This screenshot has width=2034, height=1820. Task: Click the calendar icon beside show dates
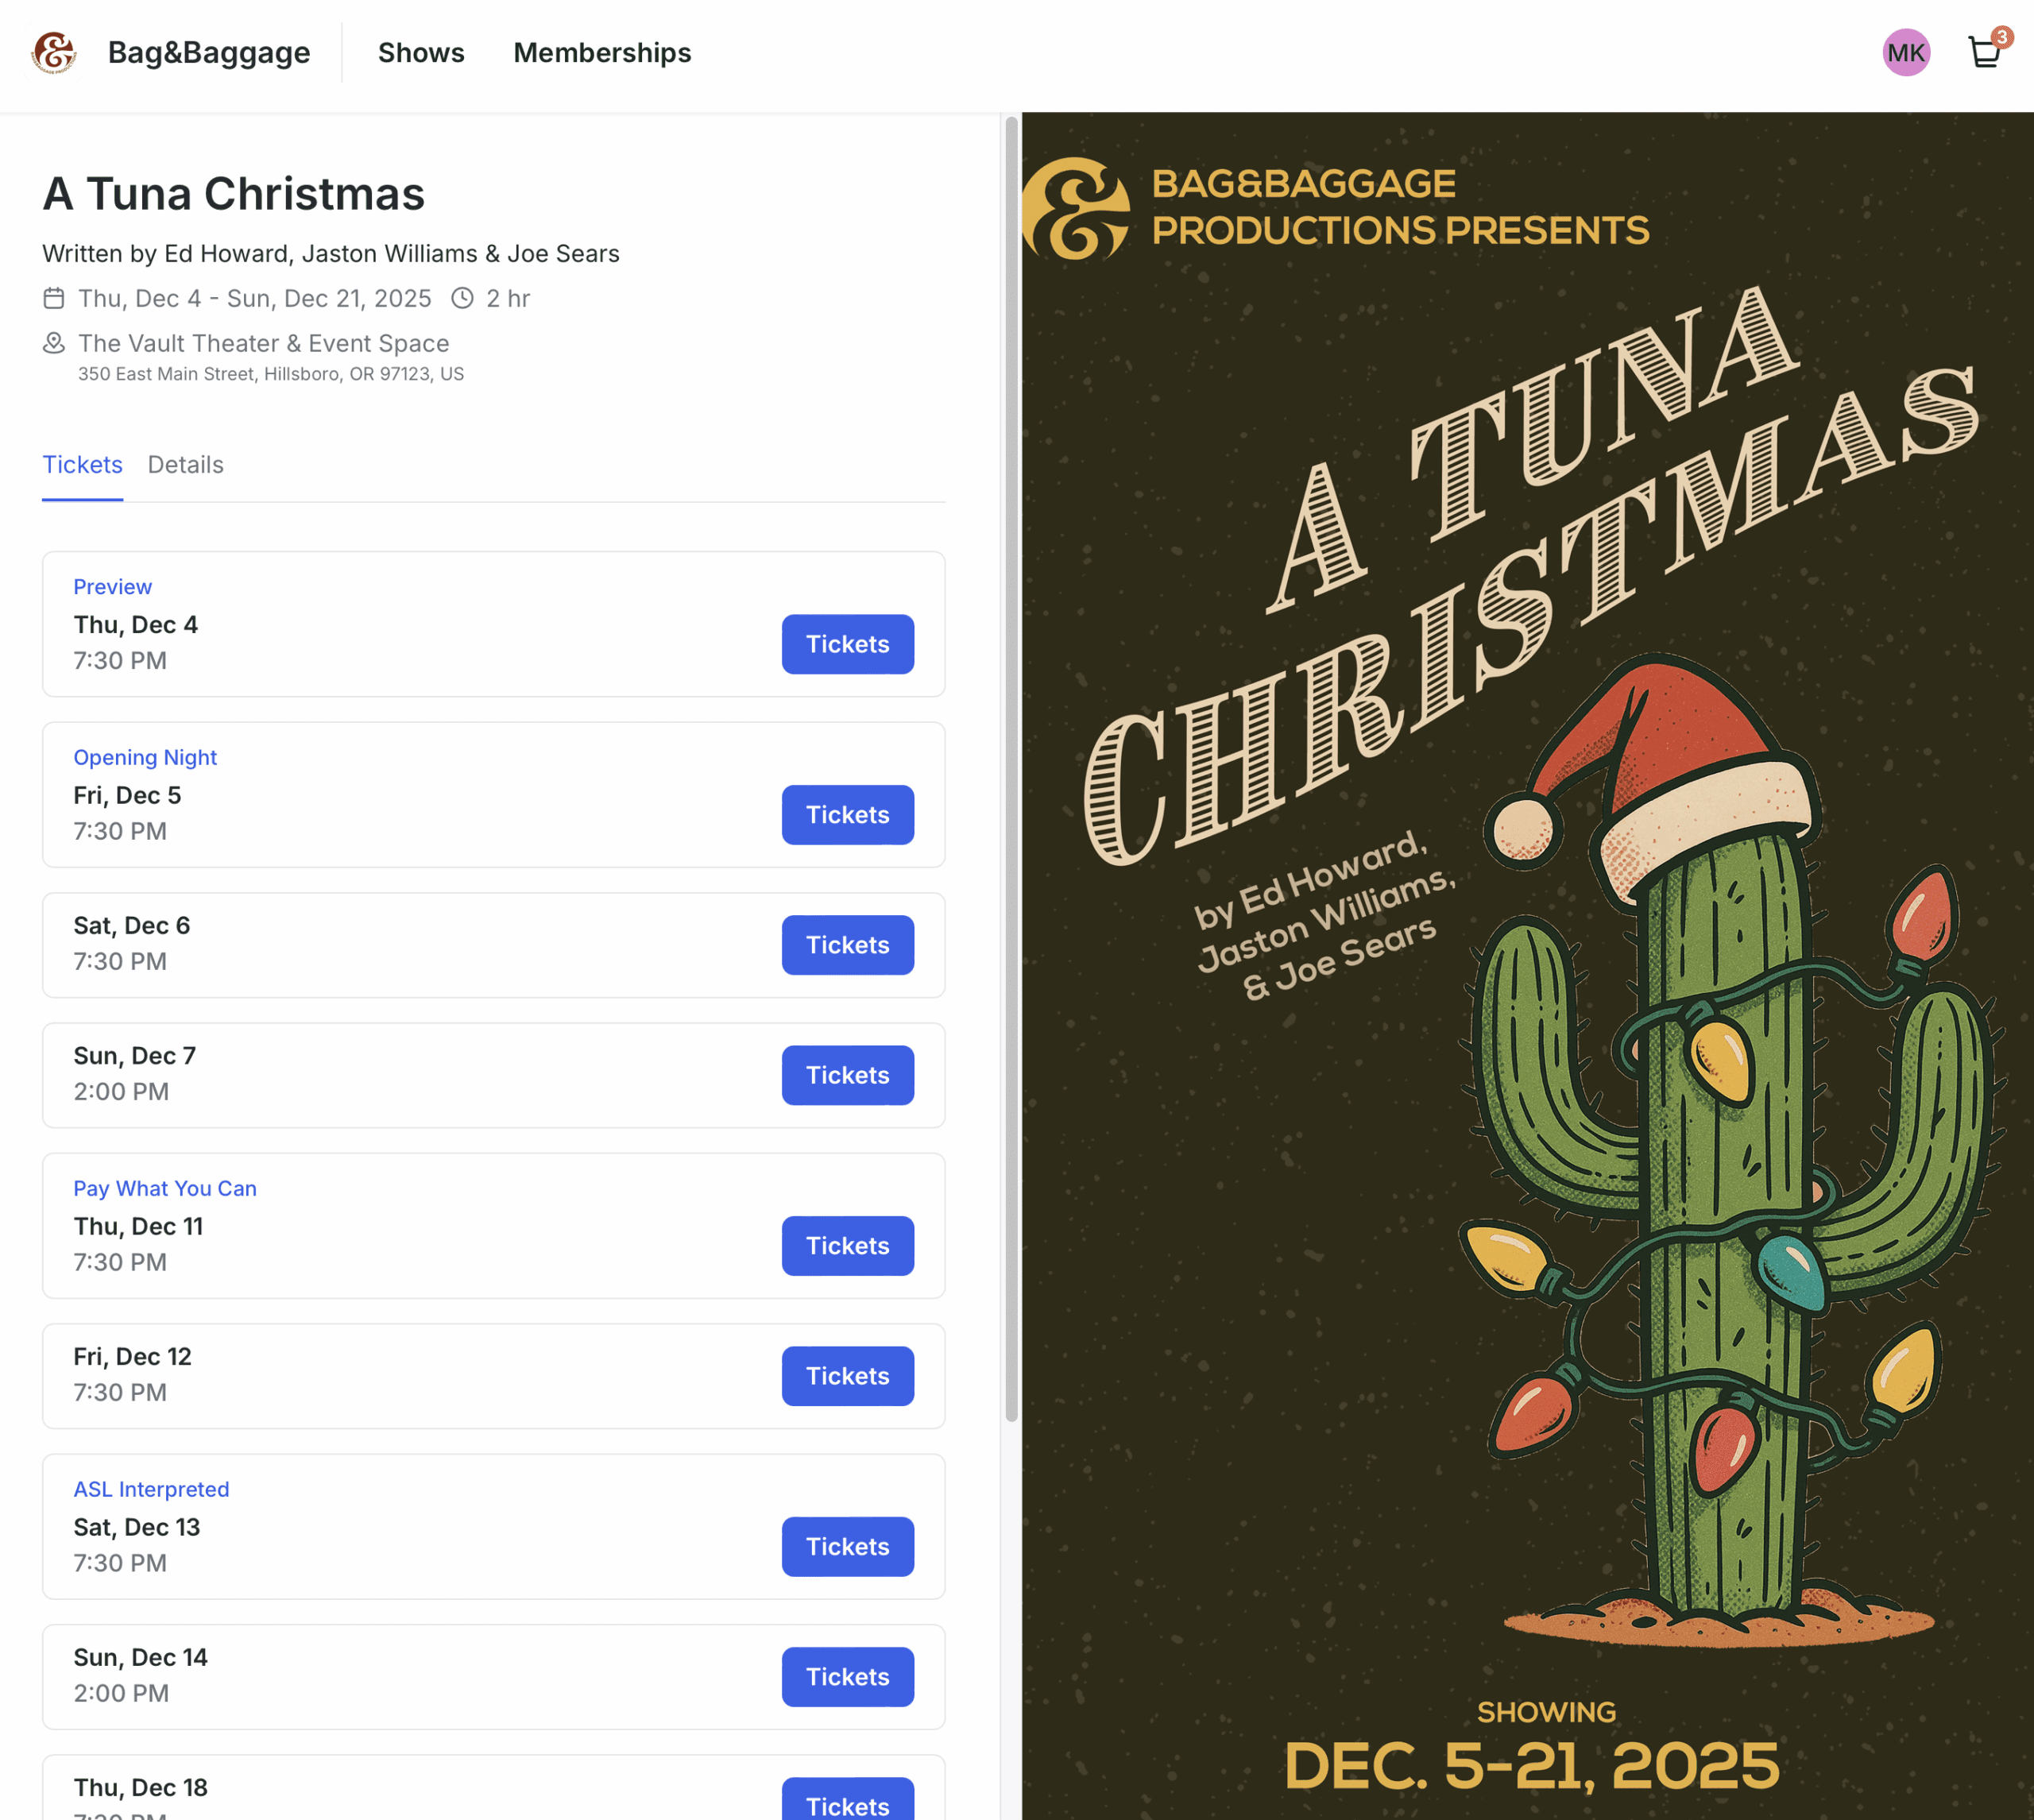(54, 298)
